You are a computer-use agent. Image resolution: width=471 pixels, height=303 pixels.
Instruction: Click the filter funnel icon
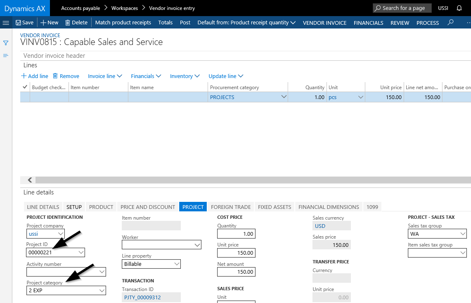[6, 43]
